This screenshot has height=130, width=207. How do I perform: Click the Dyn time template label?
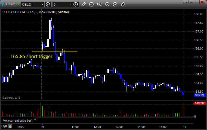coord(4,126)
